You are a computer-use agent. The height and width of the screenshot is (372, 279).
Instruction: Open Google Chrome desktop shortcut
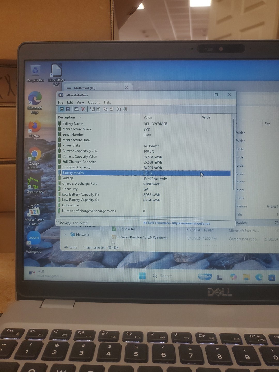point(34,158)
